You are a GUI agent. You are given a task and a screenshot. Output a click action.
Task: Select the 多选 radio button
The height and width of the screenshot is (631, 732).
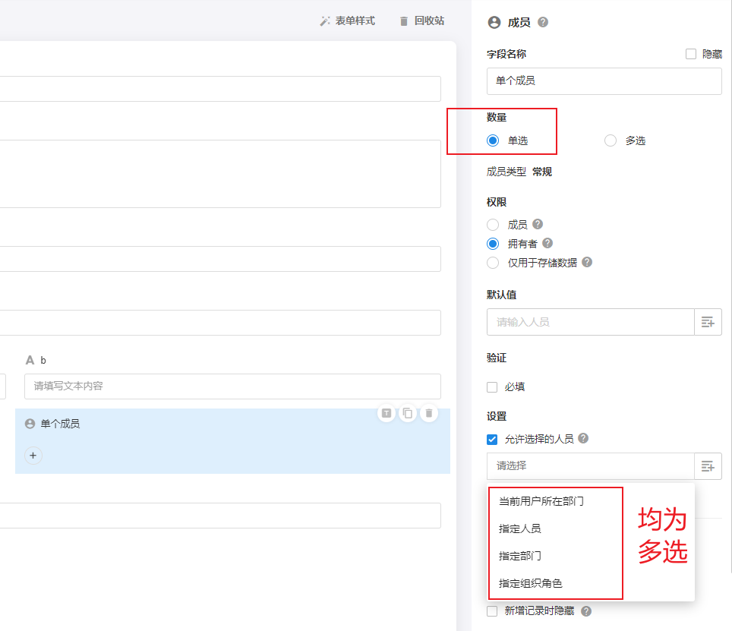click(611, 140)
